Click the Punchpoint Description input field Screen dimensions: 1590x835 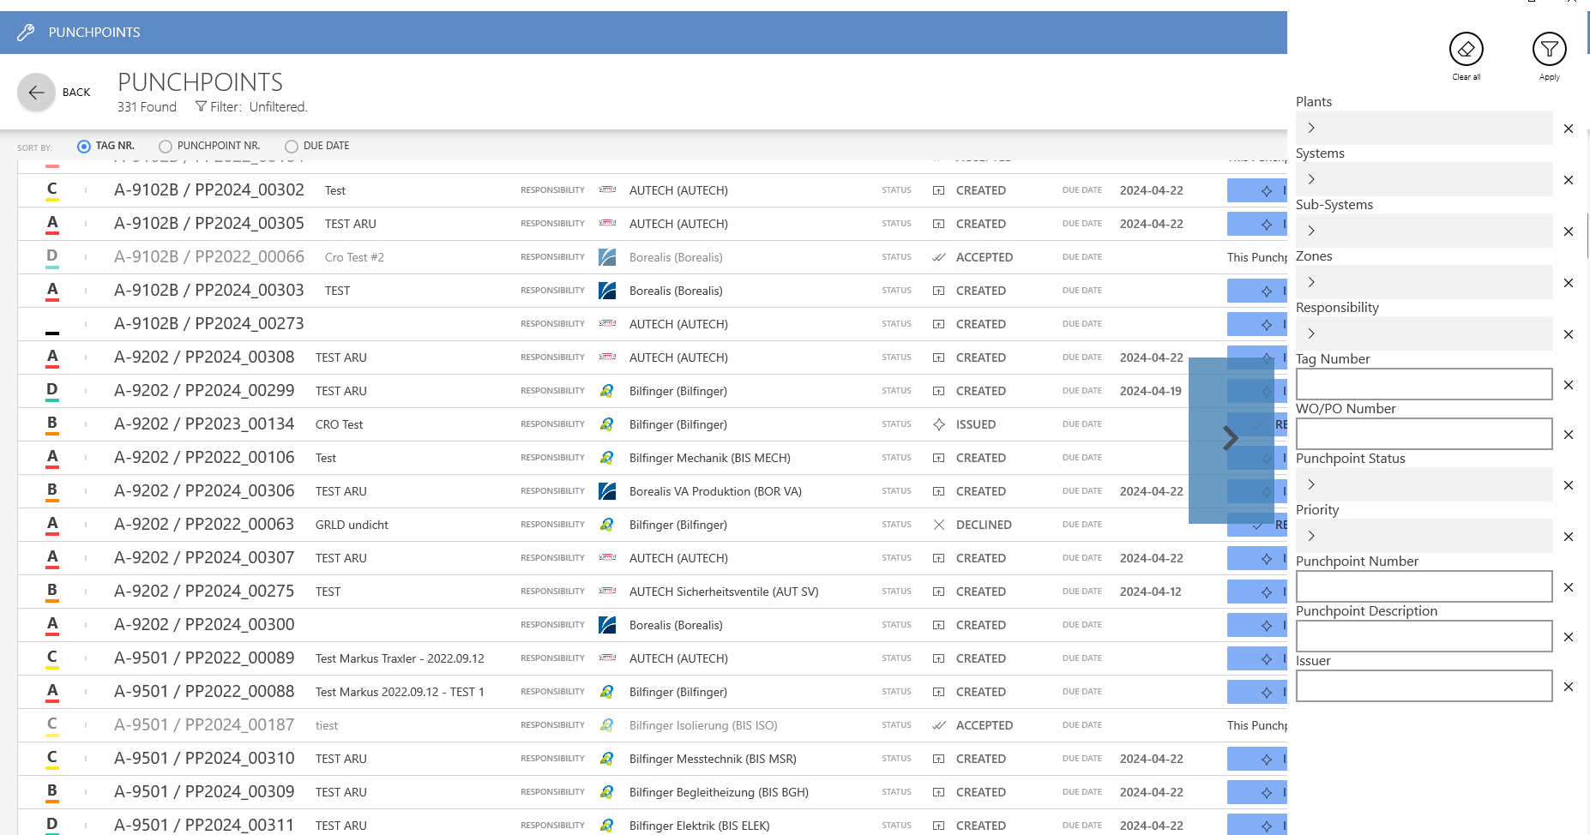coord(1424,636)
